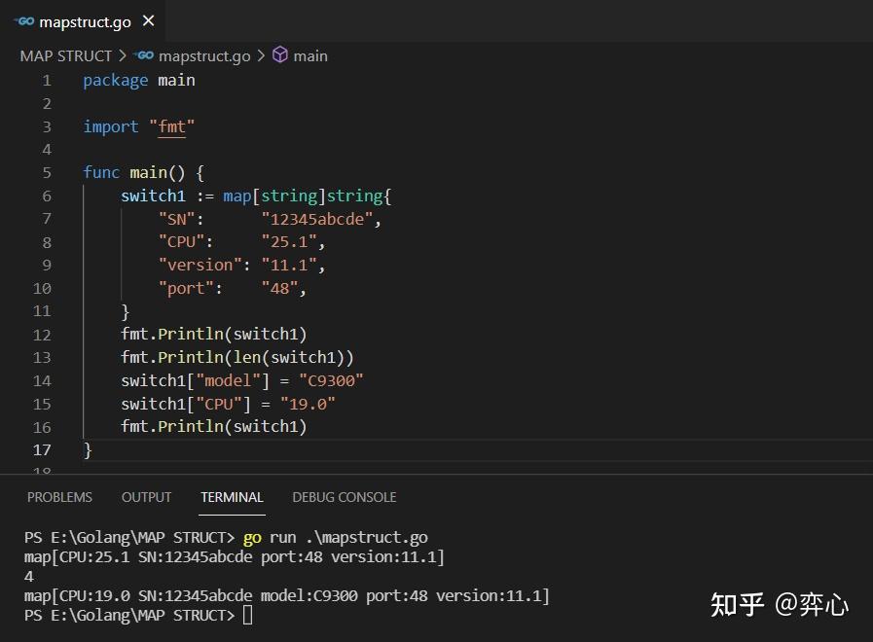Close the mapstruct.go editor tab
The image size is (873, 642).
coord(148,20)
